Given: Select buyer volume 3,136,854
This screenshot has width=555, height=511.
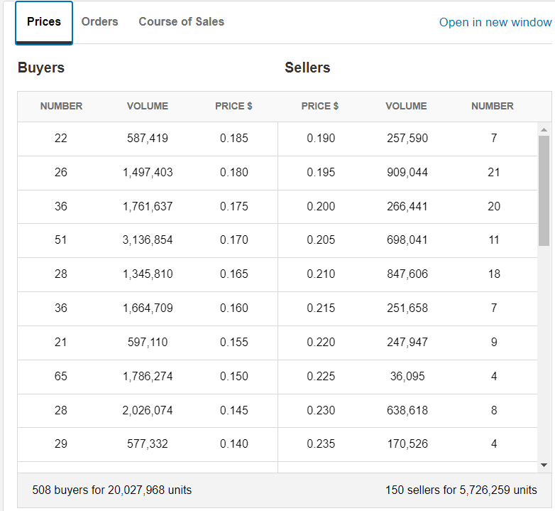Looking at the screenshot, I should pos(148,240).
